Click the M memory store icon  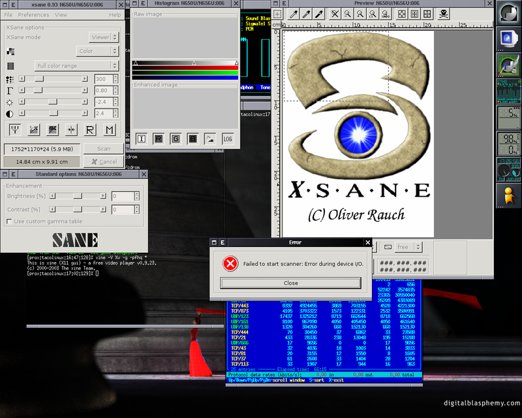click(109, 130)
